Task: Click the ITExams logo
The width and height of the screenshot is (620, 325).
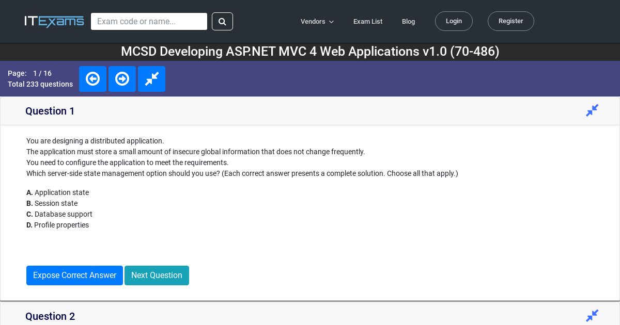Action: point(54,21)
